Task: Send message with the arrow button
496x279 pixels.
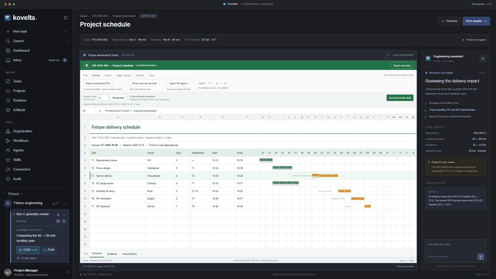Action: pos(481,257)
